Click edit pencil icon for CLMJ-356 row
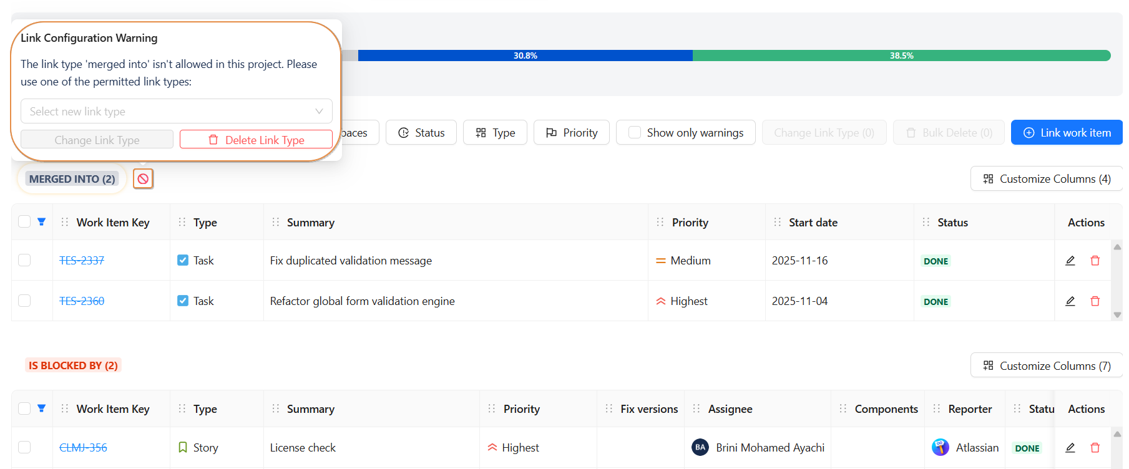 pyautogui.click(x=1070, y=448)
